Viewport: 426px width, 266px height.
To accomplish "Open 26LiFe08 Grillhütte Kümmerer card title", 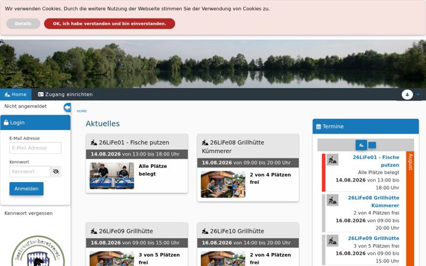I will (x=233, y=147).
